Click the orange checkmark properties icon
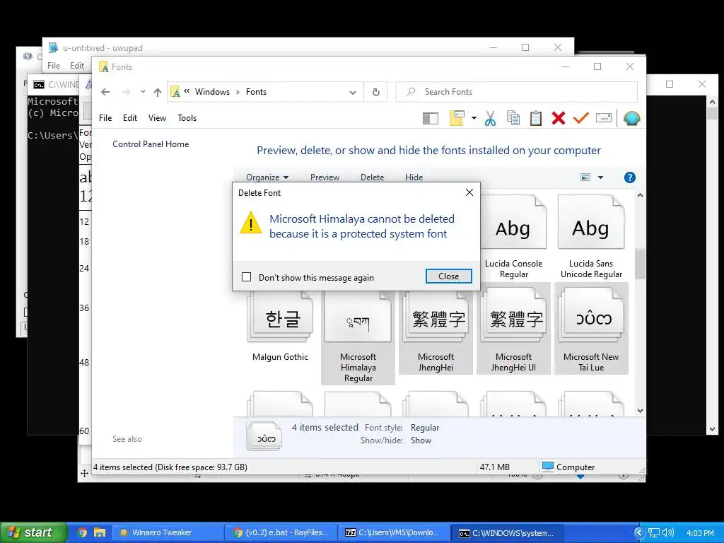The height and width of the screenshot is (543, 724). pyautogui.click(x=581, y=118)
